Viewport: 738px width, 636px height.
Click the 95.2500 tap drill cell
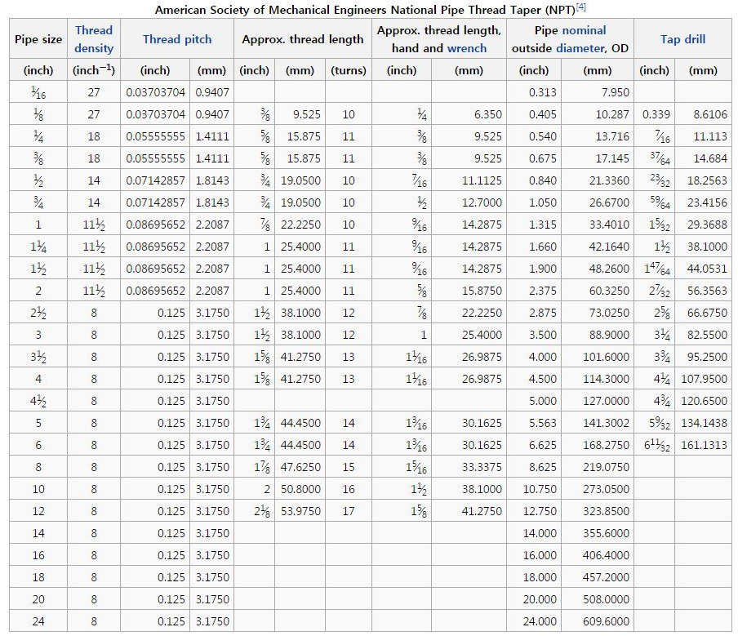(x=703, y=357)
